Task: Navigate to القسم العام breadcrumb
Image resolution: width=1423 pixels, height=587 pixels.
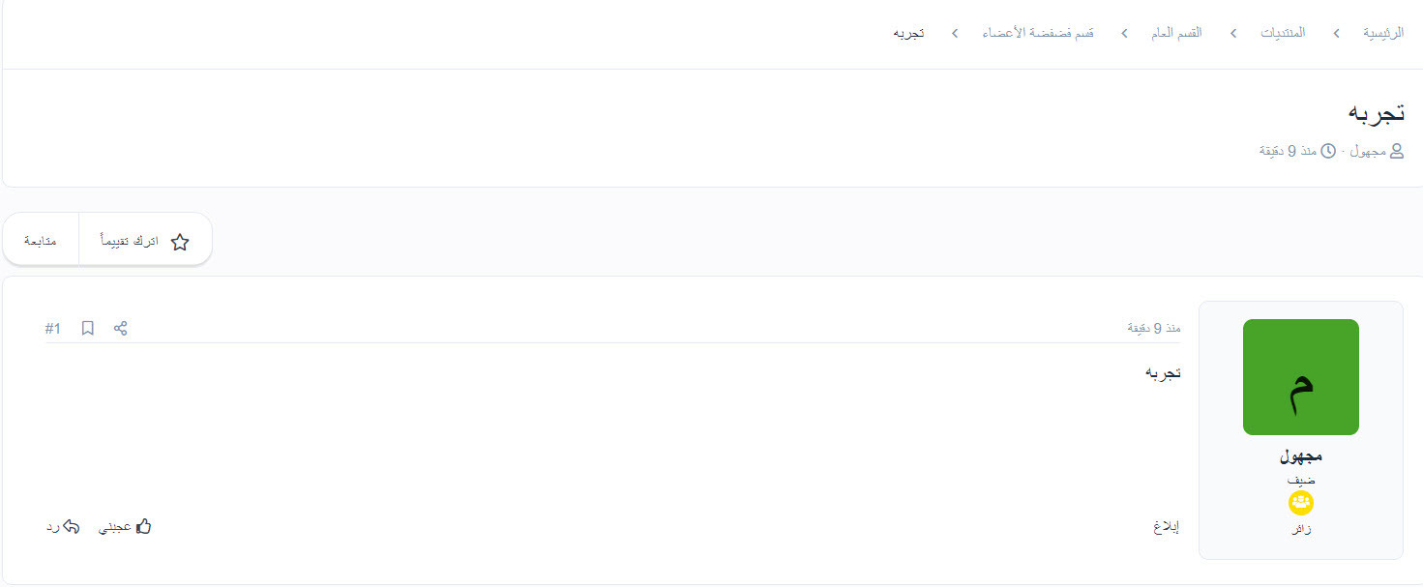Action: coord(1176,33)
